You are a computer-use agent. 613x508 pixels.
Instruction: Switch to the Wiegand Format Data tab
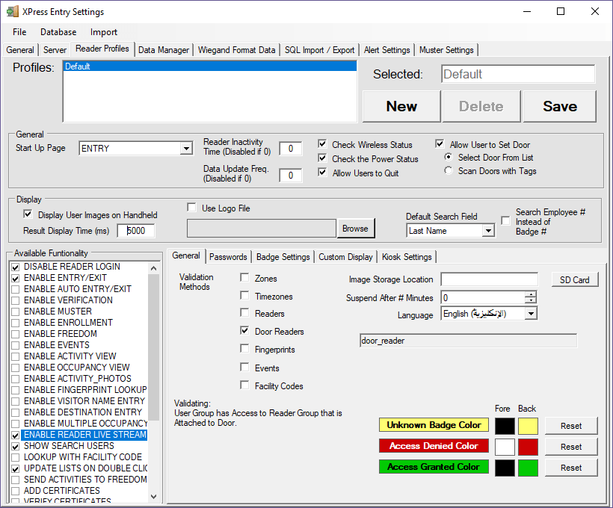(x=236, y=50)
